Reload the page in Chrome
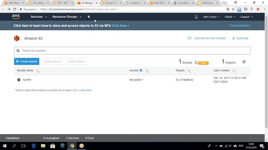Screen dimensions: 268x150 tap(15, 9)
